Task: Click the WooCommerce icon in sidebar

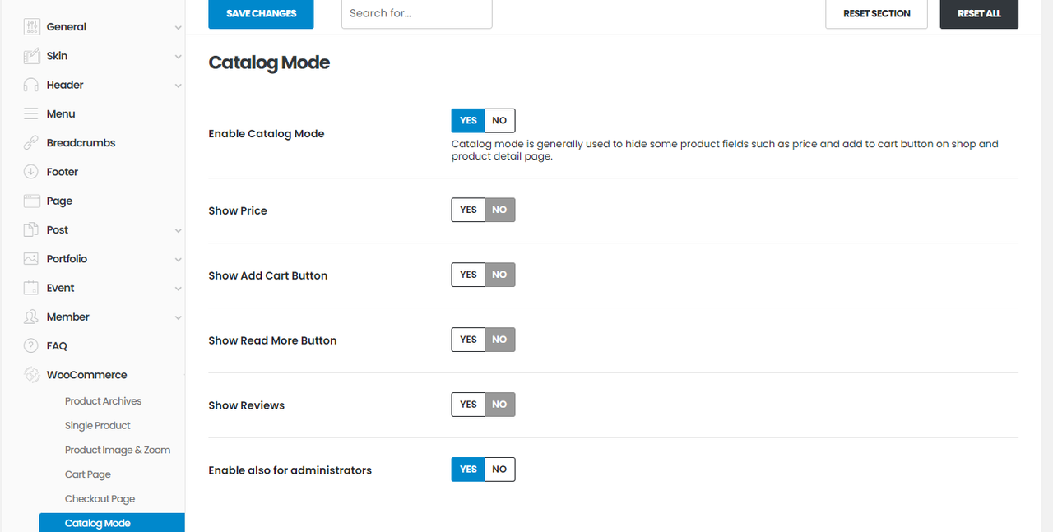Action: coord(31,375)
